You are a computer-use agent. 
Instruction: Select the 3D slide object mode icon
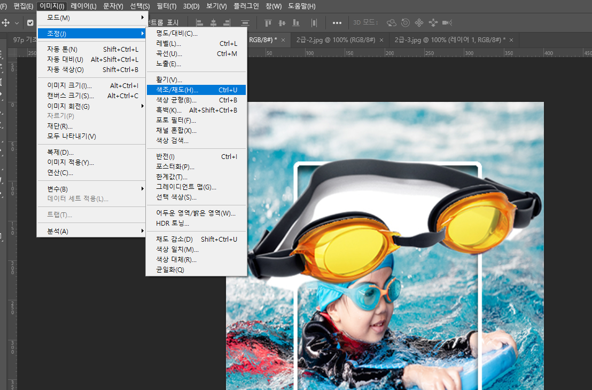coord(433,23)
